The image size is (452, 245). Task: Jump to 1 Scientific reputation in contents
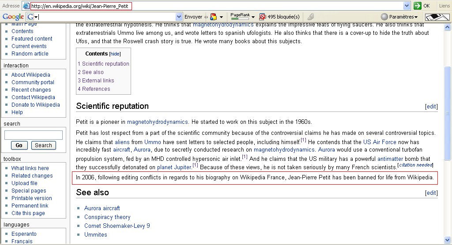tap(103, 63)
